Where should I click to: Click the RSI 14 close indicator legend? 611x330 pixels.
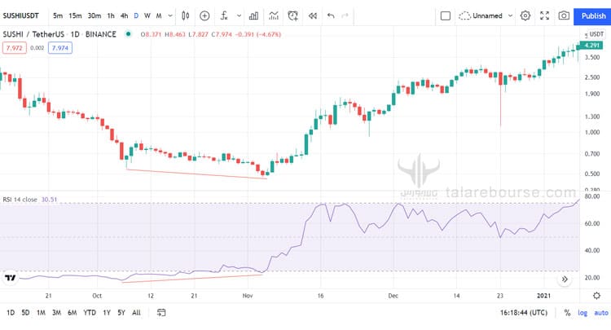click(20, 200)
